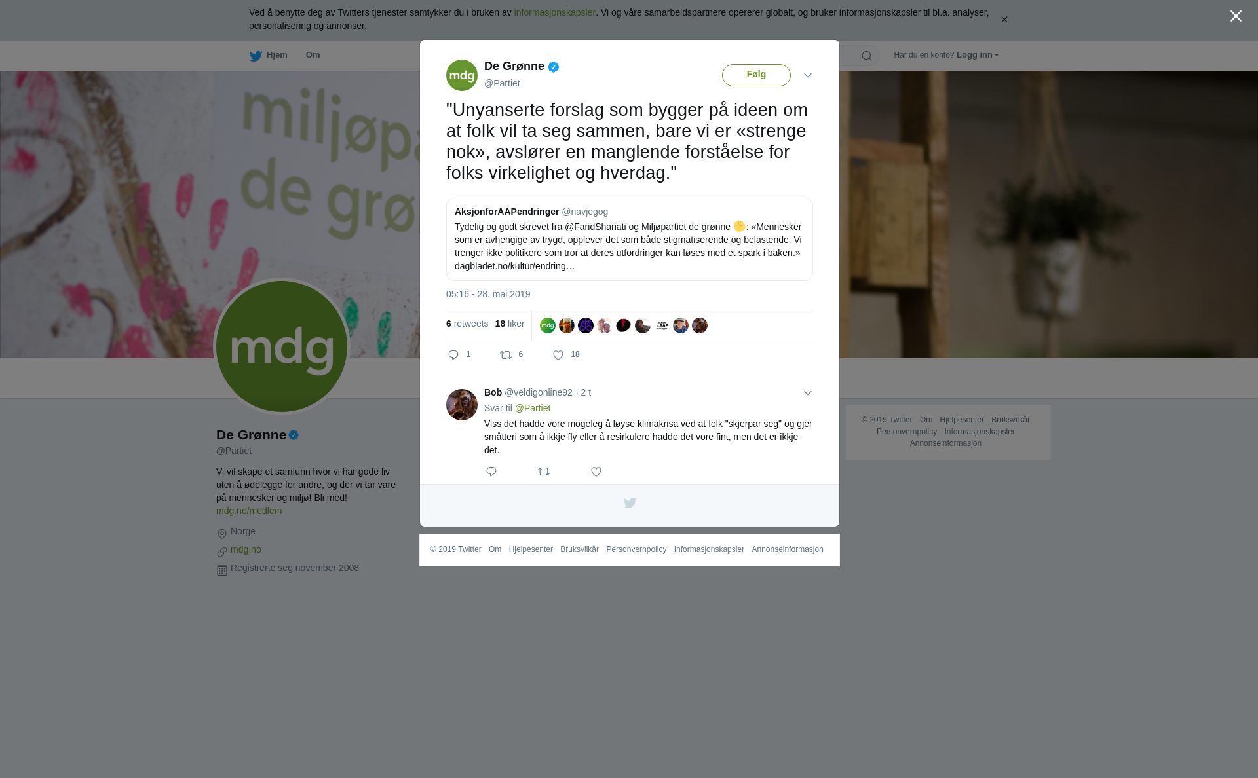Dismiss the cookie notice with the small x

pos(1004,20)
